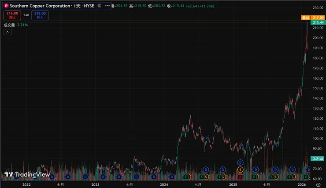Click the orange 217.00 pre-market price label

coord(318,18)
